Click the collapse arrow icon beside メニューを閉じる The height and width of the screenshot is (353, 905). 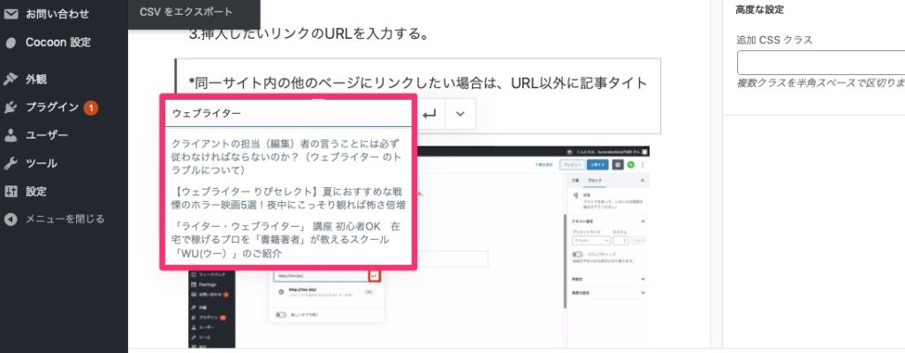coord(11,219)
